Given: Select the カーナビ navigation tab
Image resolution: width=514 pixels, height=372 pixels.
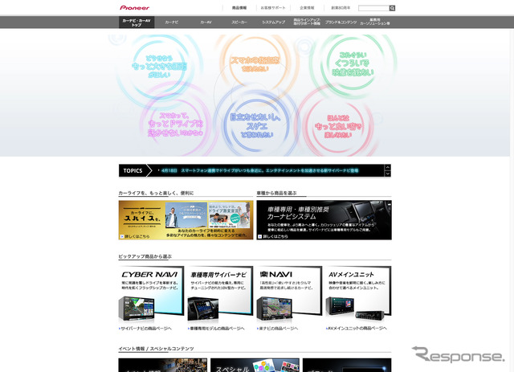Looking at the screenshot, I should (172, 22).
